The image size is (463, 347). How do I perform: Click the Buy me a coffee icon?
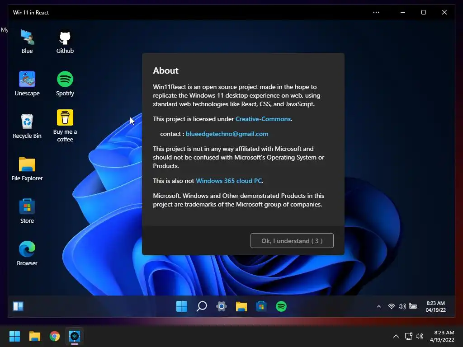point(65,126)
